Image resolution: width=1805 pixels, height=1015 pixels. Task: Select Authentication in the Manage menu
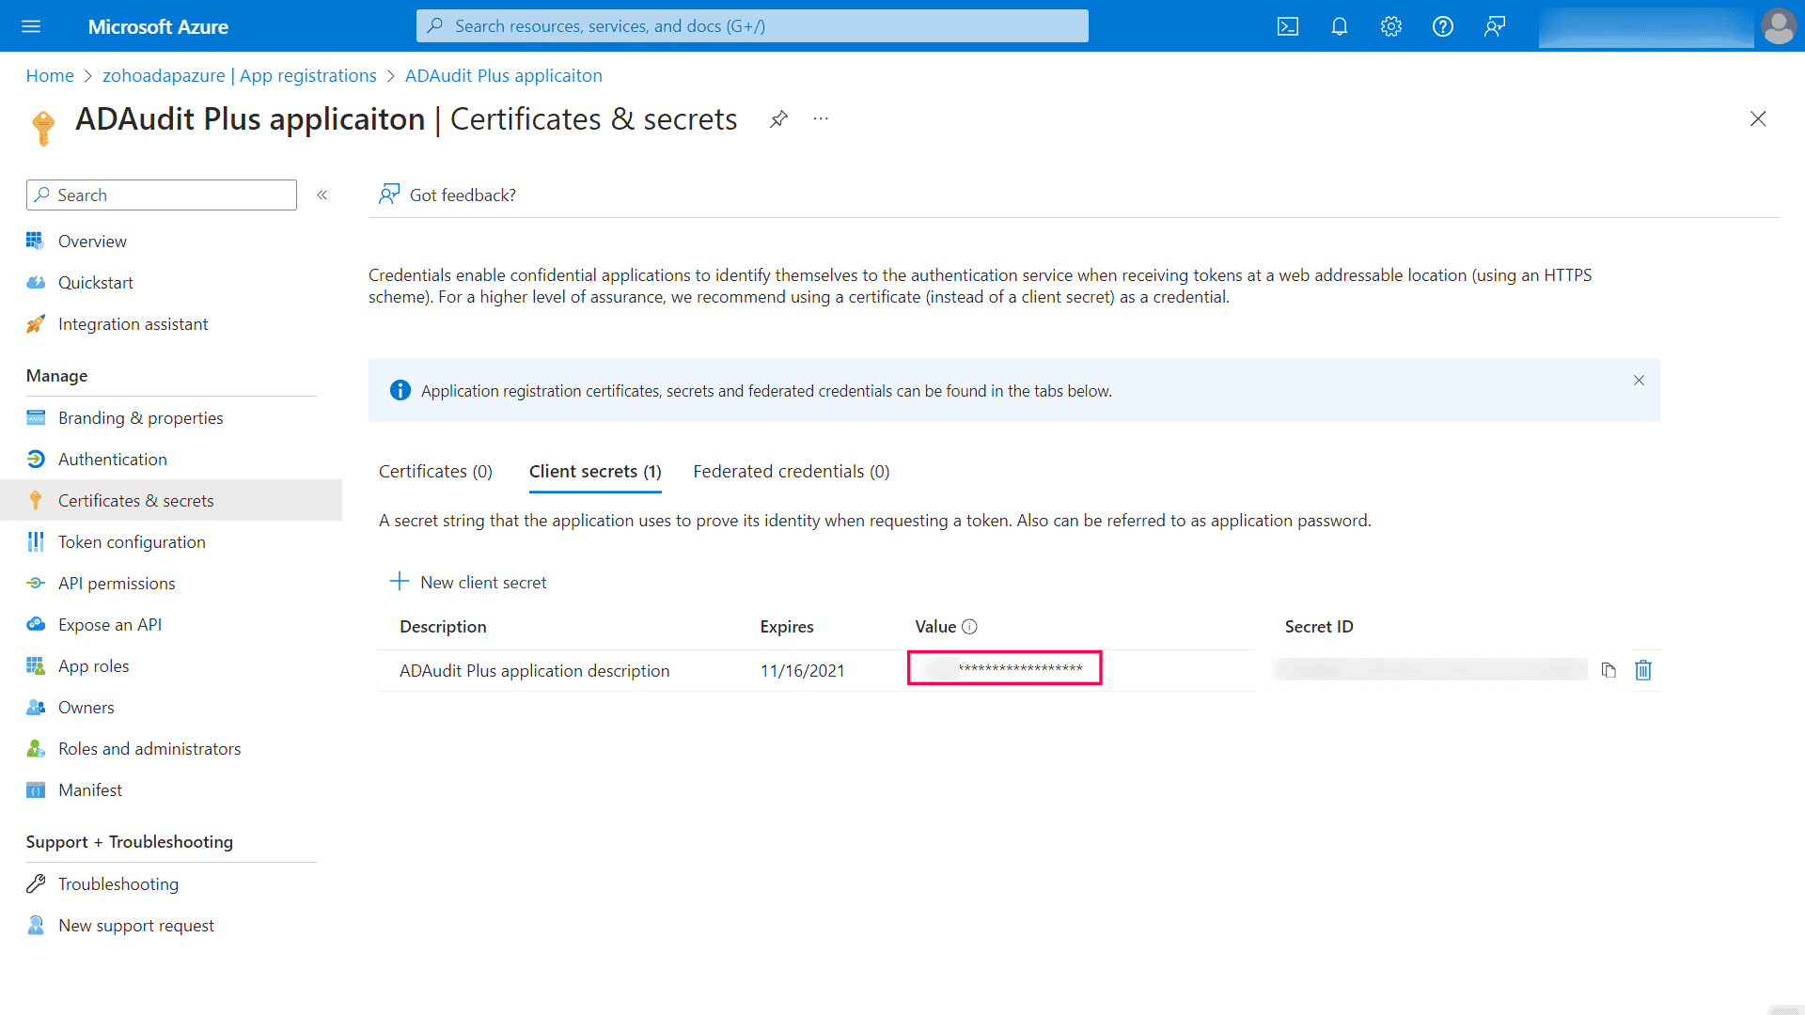[x=113, y=459]
